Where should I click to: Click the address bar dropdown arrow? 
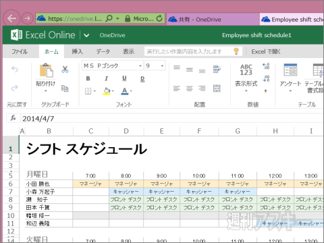[x=117, y=19]
